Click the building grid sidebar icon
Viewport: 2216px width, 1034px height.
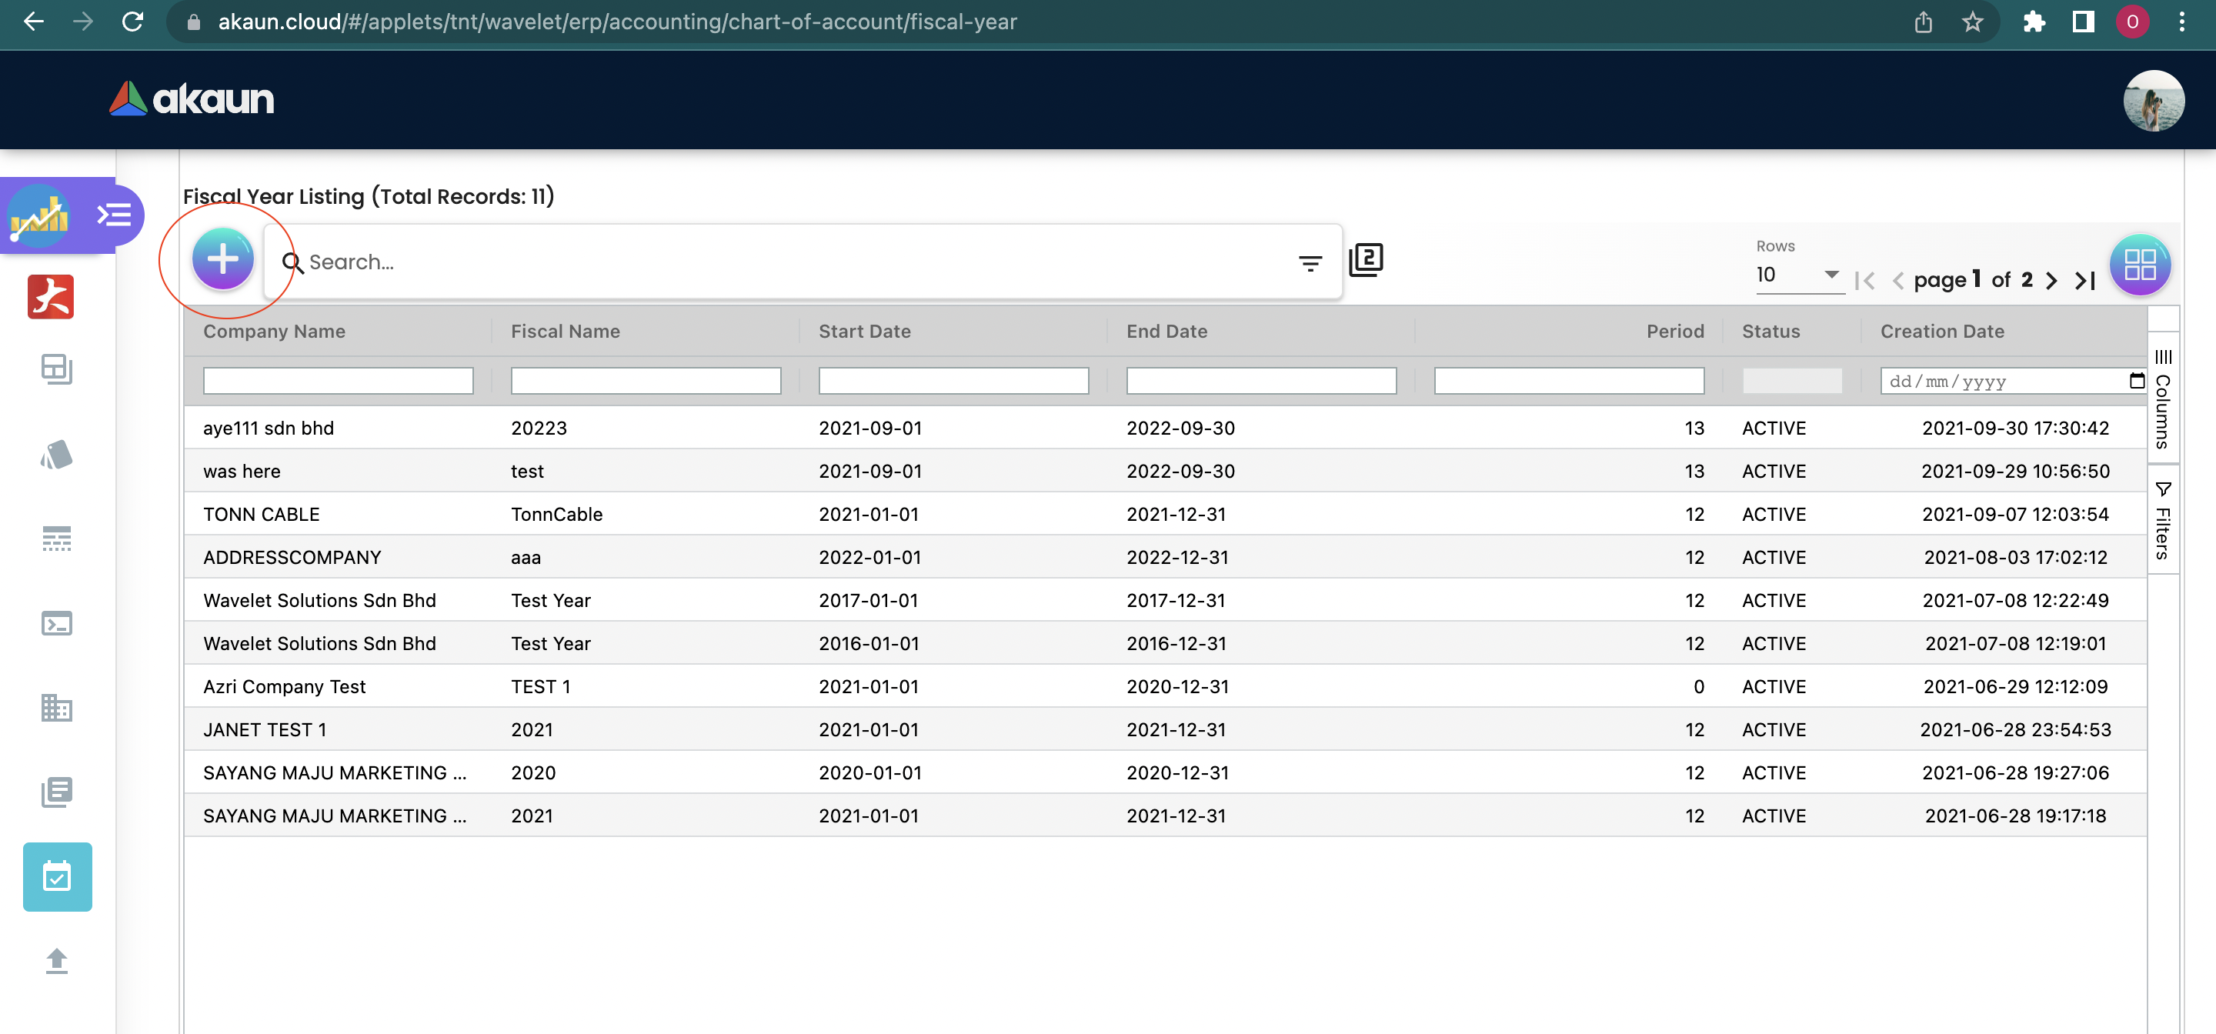pos(57,707)
